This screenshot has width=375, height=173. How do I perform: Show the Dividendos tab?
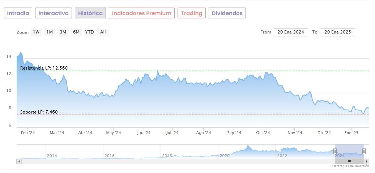(x=227, y=13)
